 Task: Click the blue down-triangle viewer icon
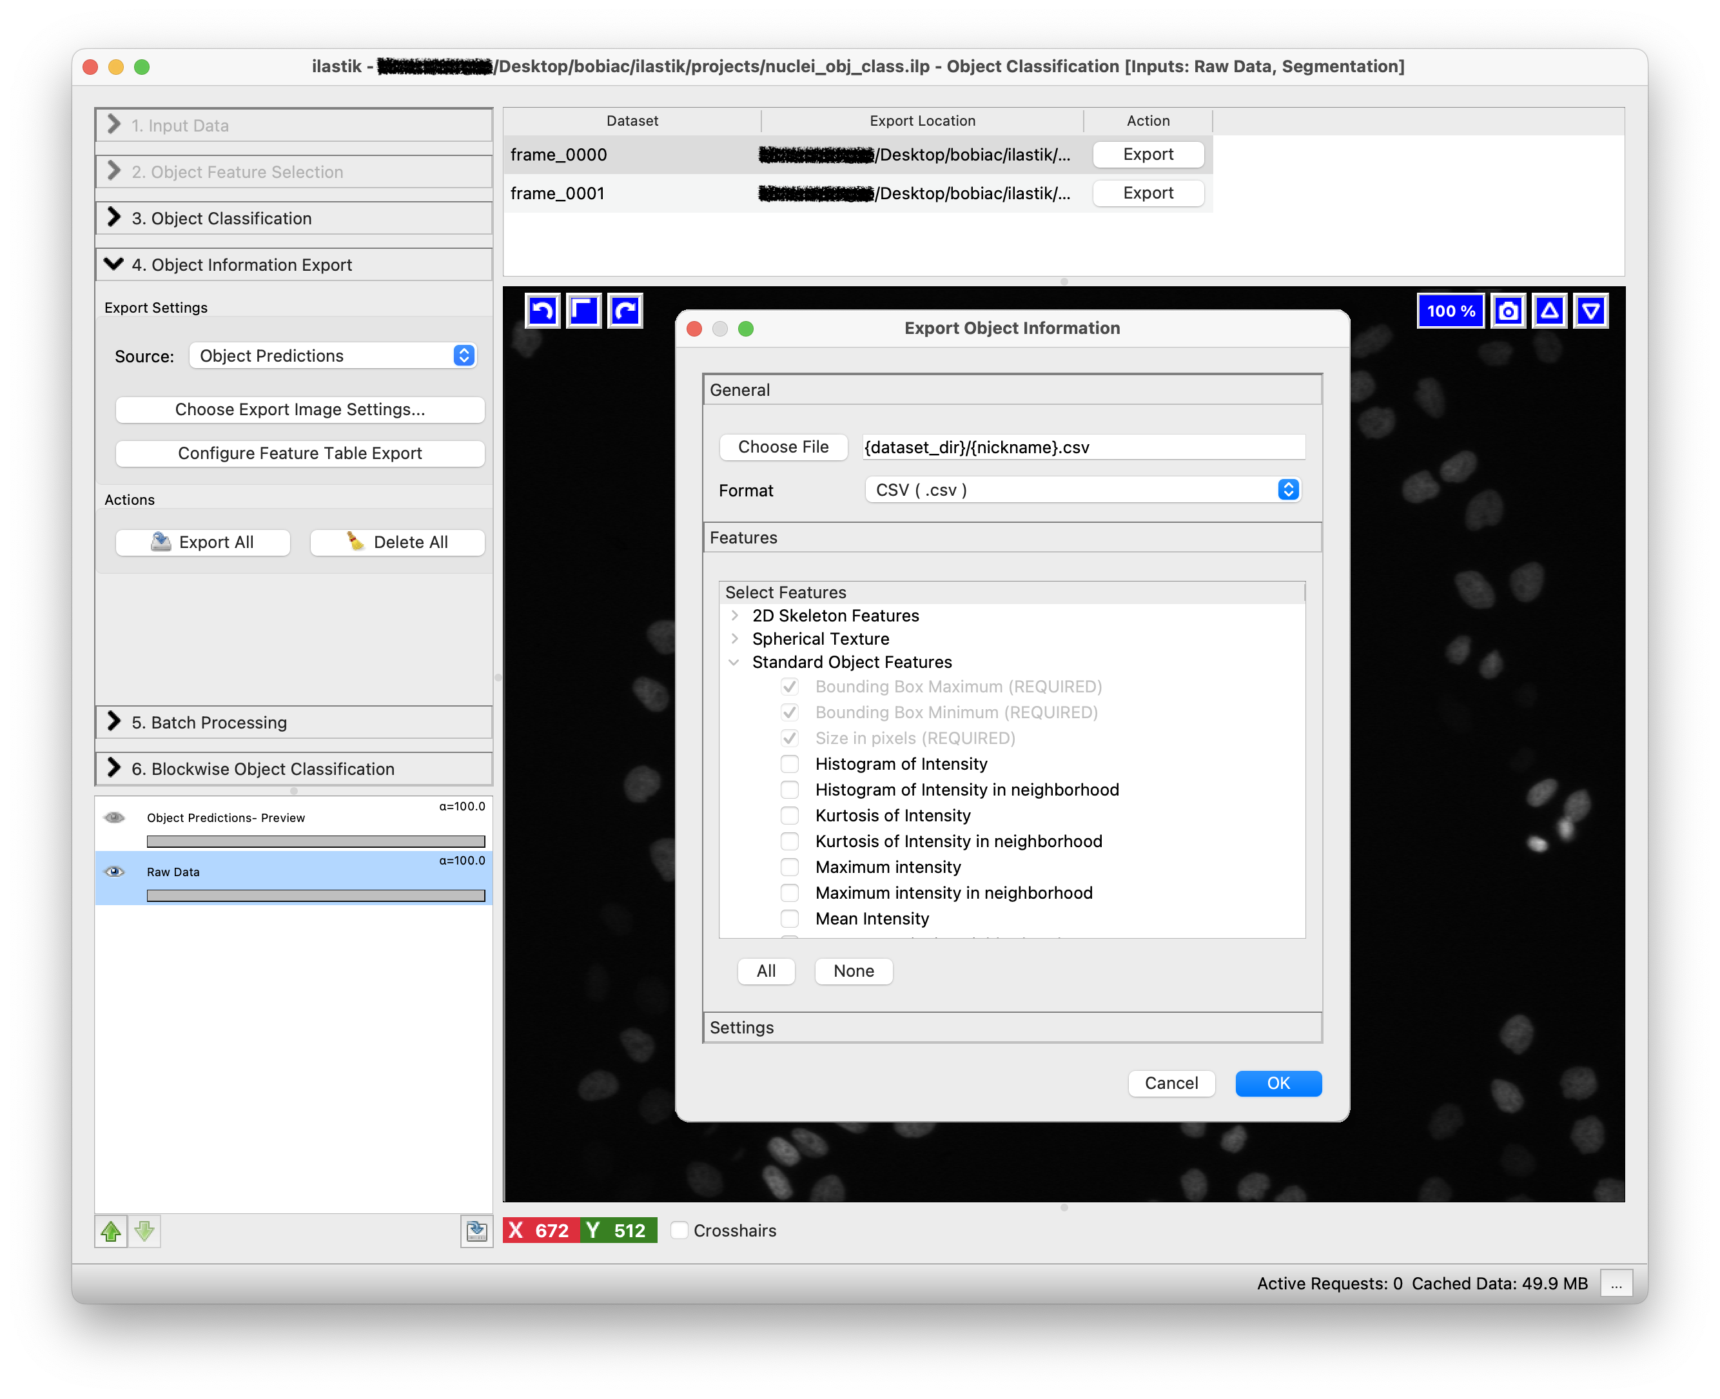point(1591,311)
